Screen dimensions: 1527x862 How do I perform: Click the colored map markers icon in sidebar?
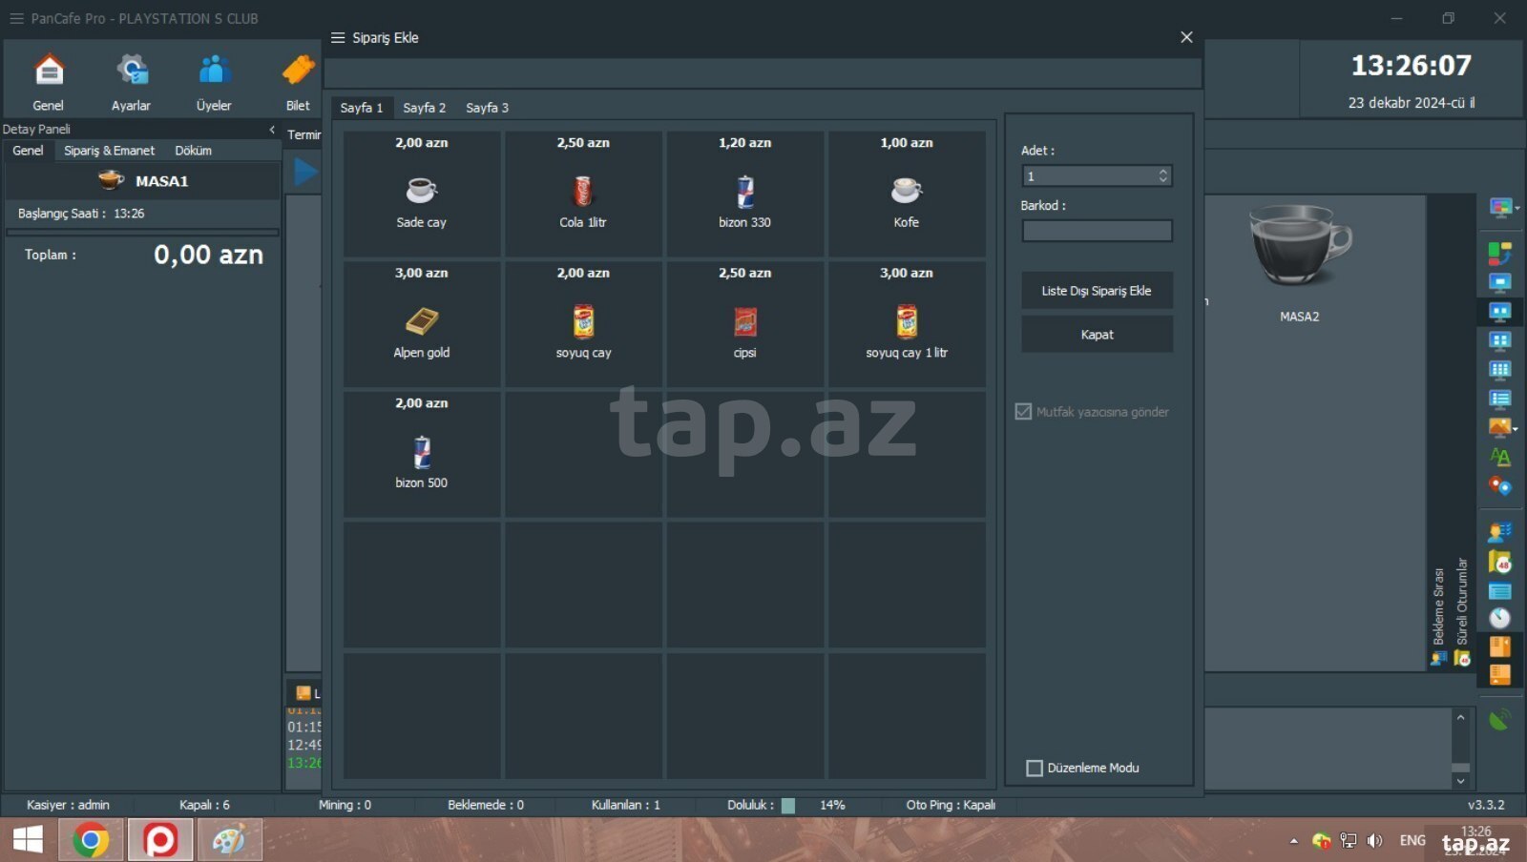click(x=1500, y=486)
